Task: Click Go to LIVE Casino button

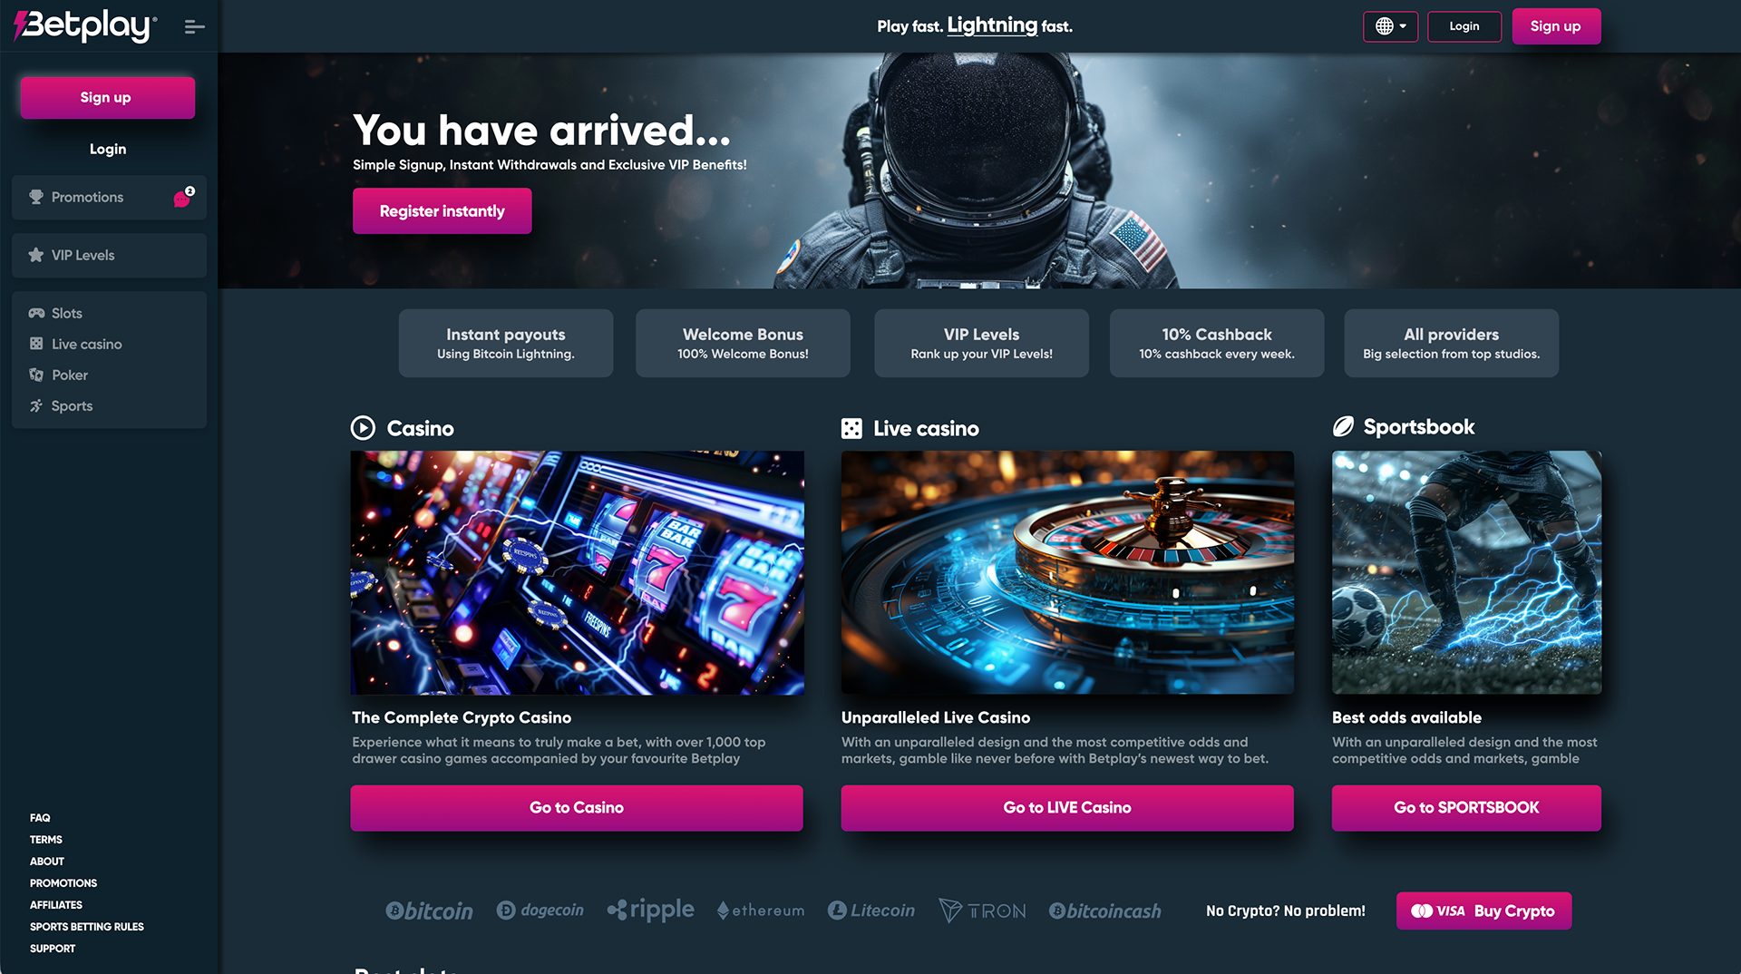Action: tap(1067, 807)
